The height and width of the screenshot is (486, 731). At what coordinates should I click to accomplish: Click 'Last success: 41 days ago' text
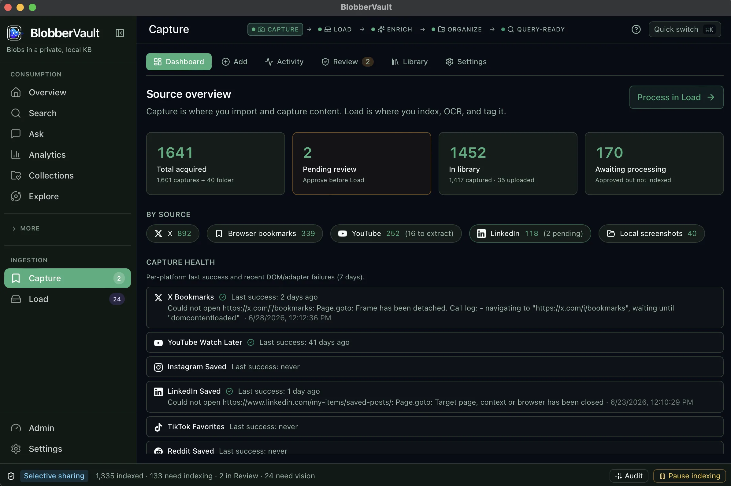304,343
